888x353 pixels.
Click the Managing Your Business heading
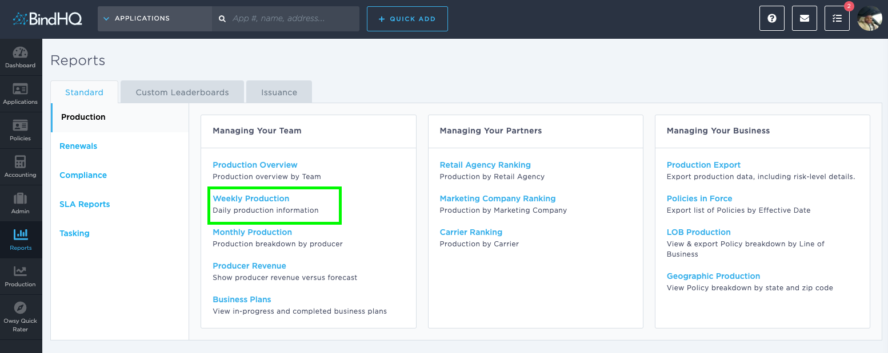(718, 131)
